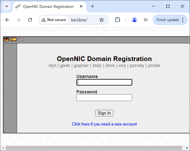
Task: Click the horizontal scrollbar thumb
Action: tap(94, 148)
